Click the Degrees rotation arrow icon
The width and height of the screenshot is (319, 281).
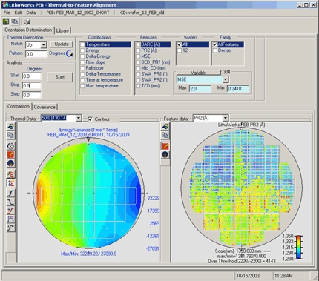pos(70,53)
